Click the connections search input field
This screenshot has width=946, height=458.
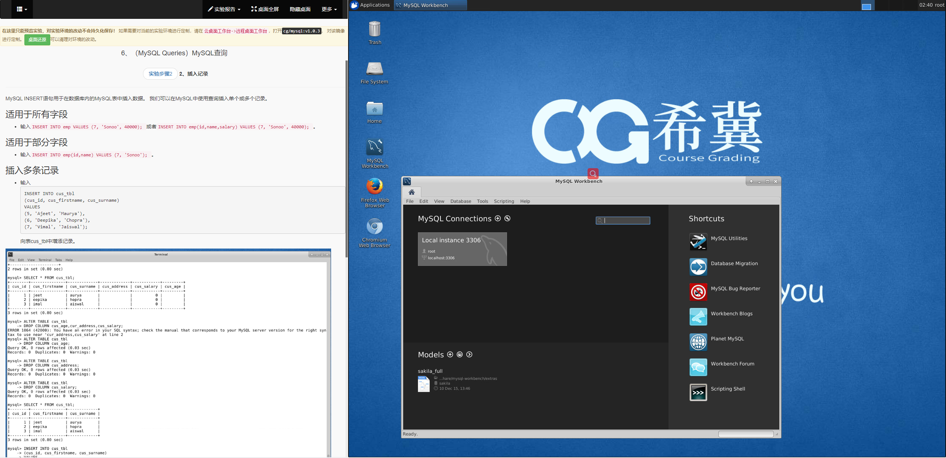click(x=623, y=221)
